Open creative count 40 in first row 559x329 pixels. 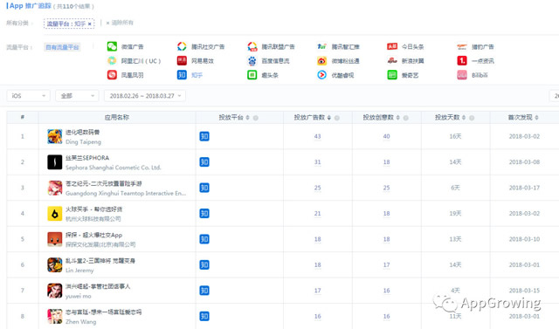pos(386,136)
